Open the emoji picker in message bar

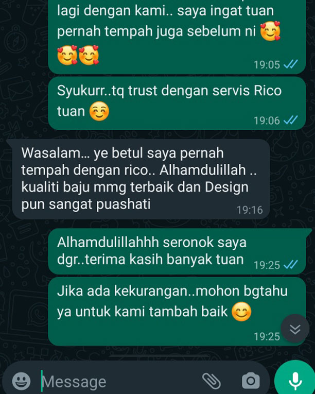click(21, 381)
